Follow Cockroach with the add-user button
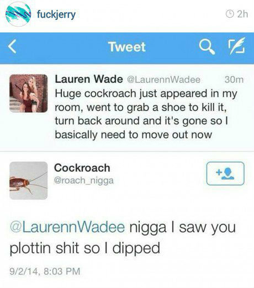254x288 pixels. (225, 173)
